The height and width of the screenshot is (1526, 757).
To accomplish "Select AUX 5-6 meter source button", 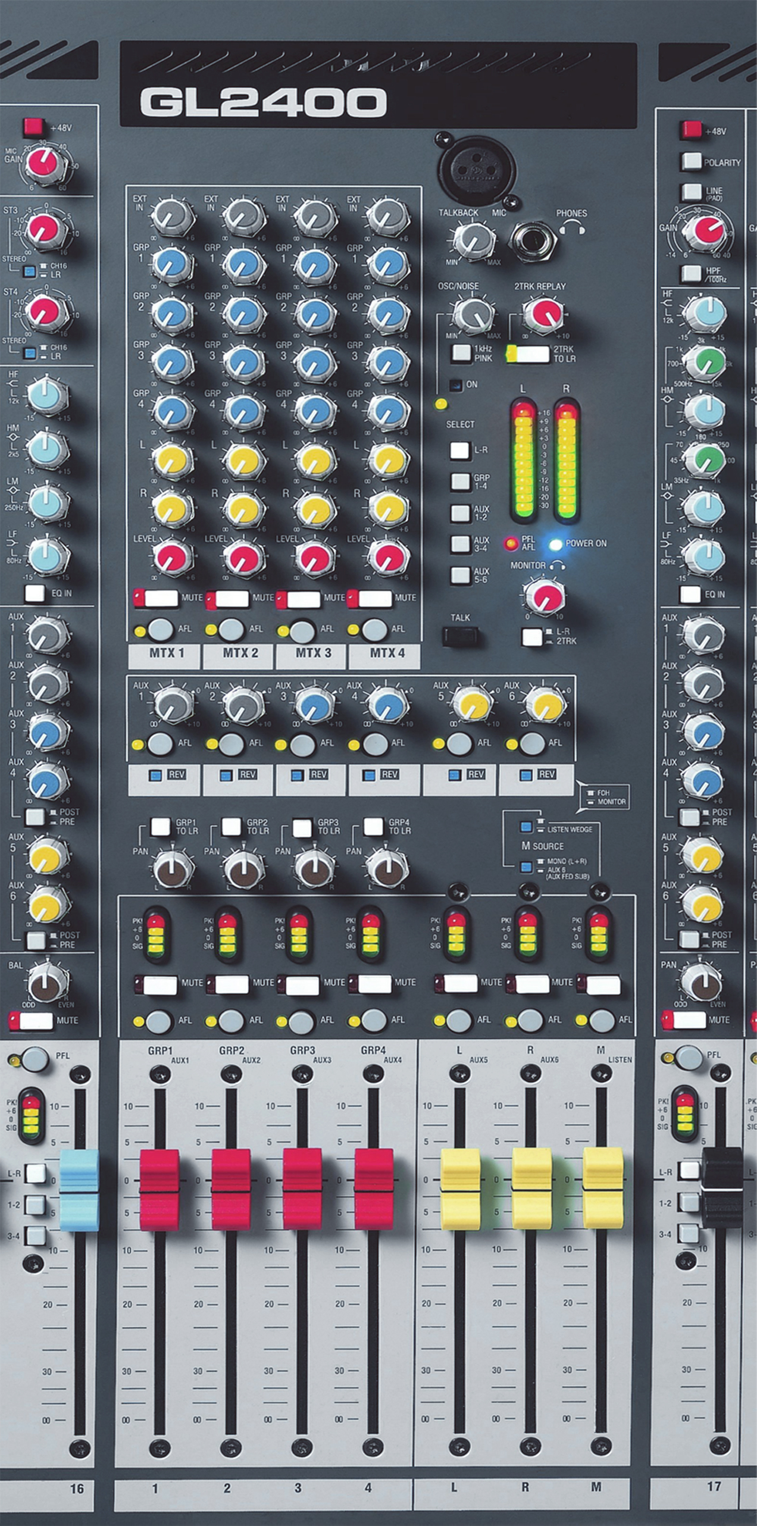I will click(461, 575).
